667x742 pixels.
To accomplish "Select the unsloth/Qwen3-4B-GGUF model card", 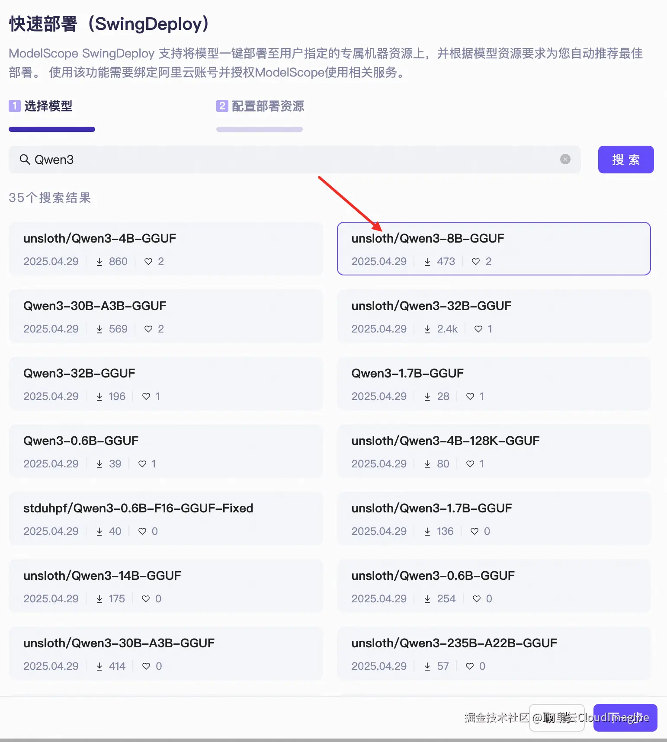I will (166, 249).
